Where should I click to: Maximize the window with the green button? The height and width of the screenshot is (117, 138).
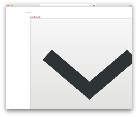tap(12, 5)
